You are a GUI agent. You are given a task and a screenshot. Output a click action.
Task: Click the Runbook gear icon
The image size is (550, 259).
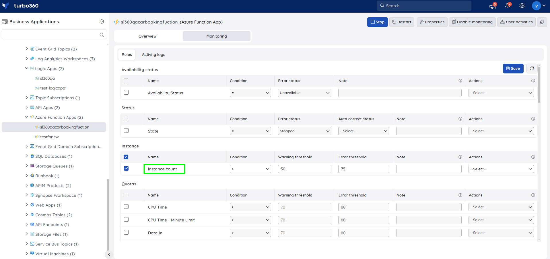(x=32, y=176)
